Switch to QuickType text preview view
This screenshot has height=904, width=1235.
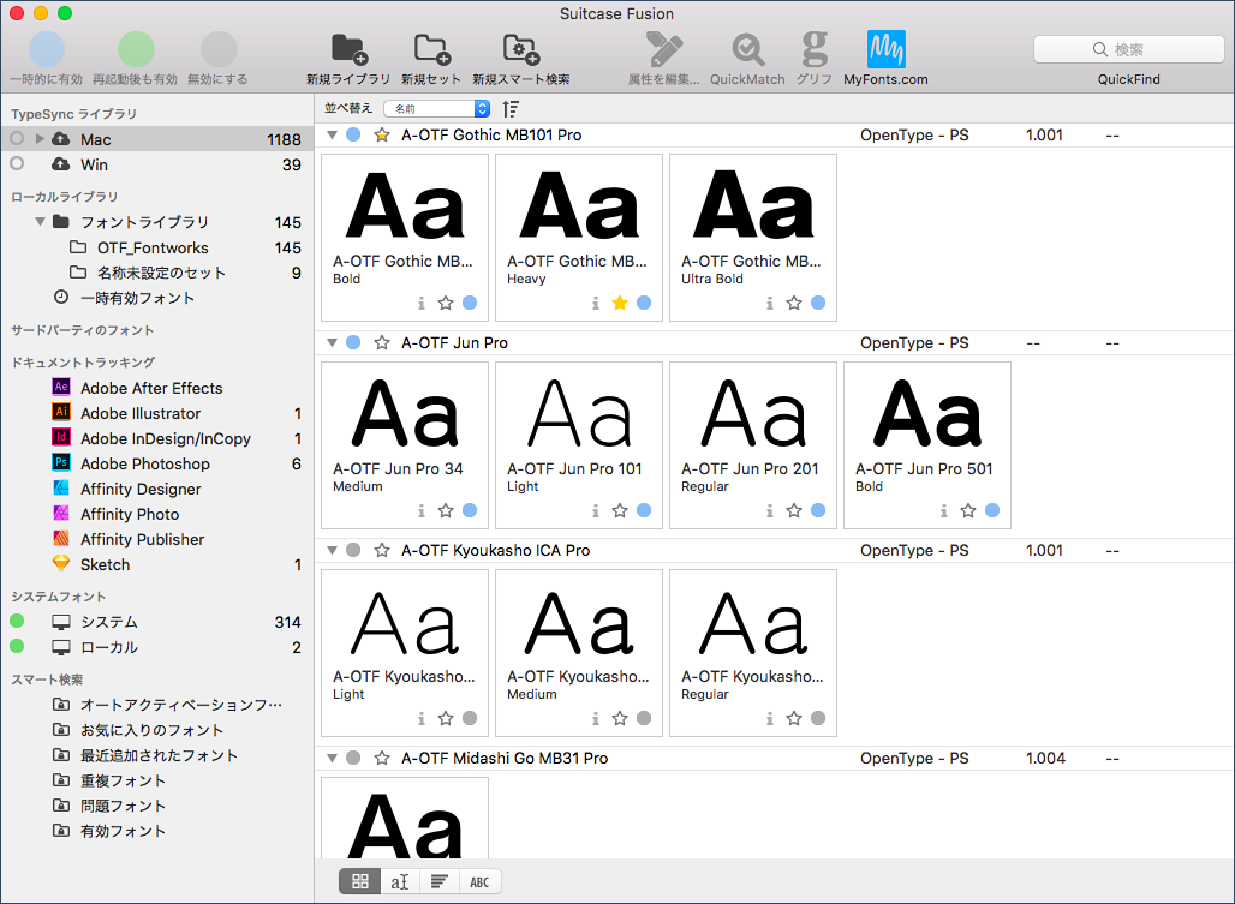400,881
